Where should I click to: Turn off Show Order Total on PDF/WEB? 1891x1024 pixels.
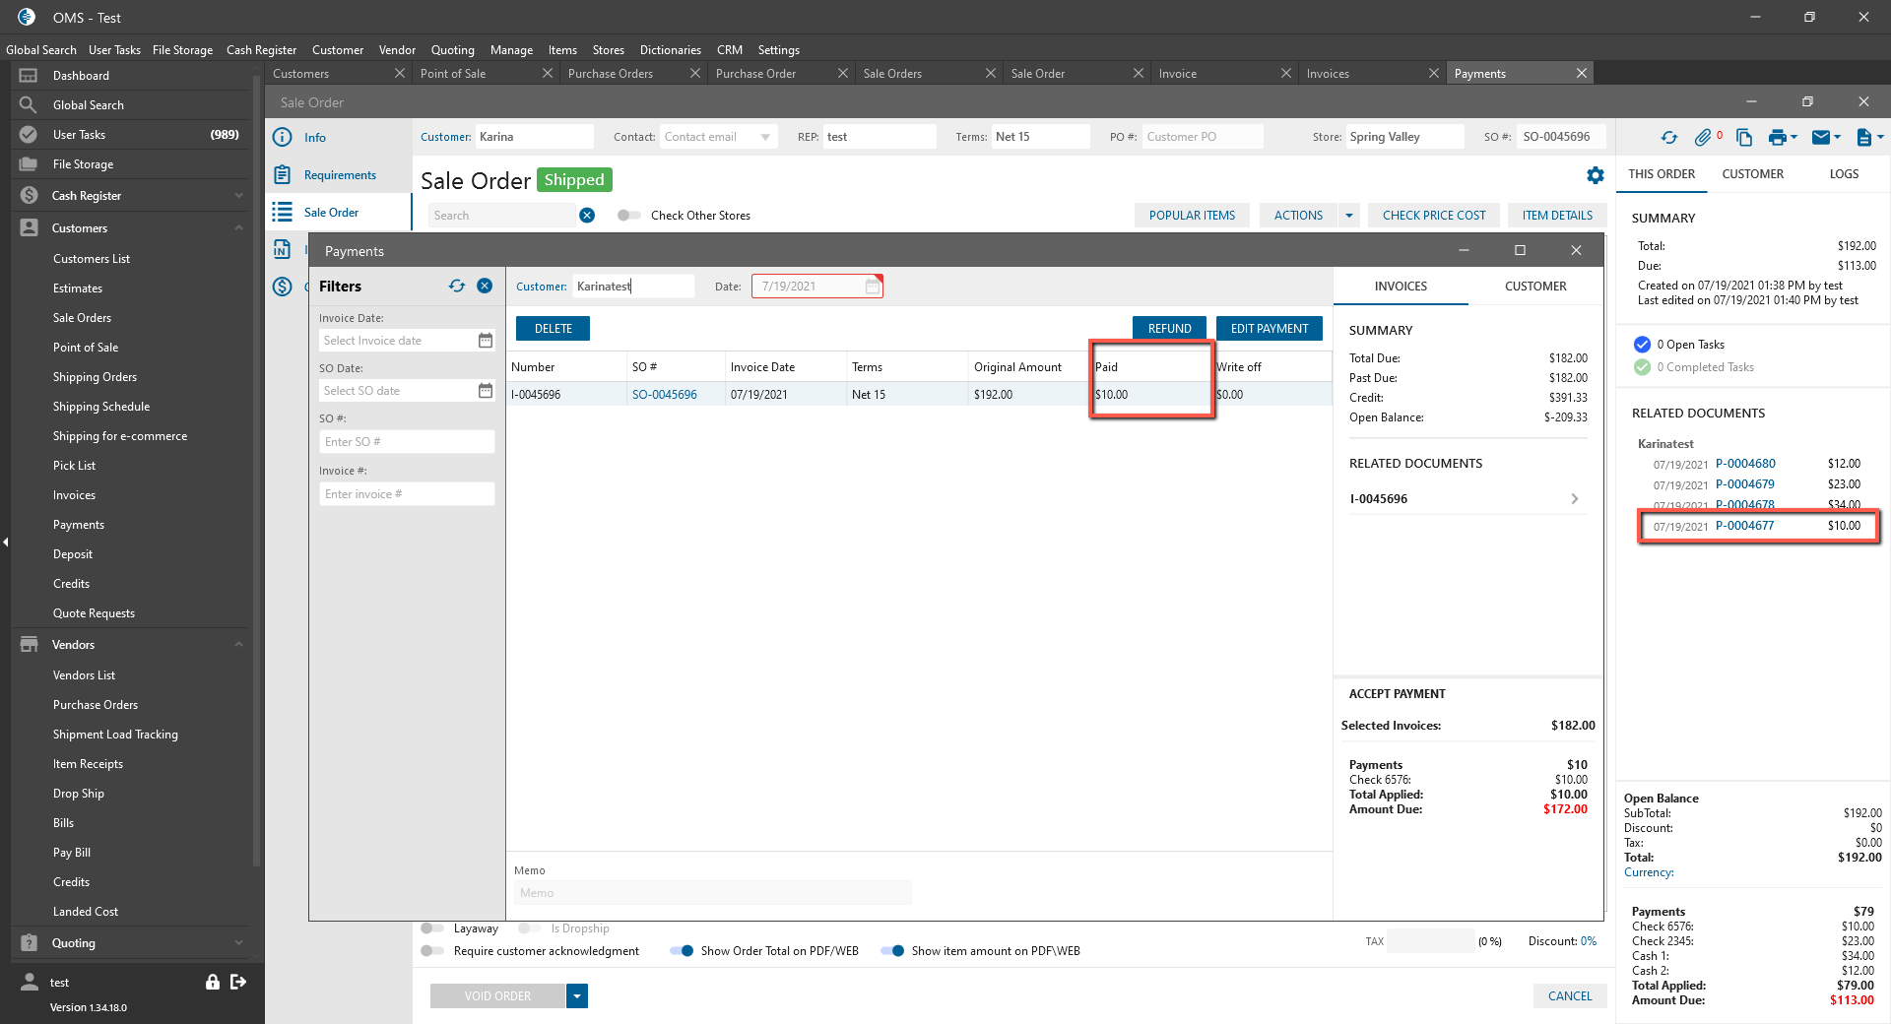pyautogui.click(x=682, y=951)
